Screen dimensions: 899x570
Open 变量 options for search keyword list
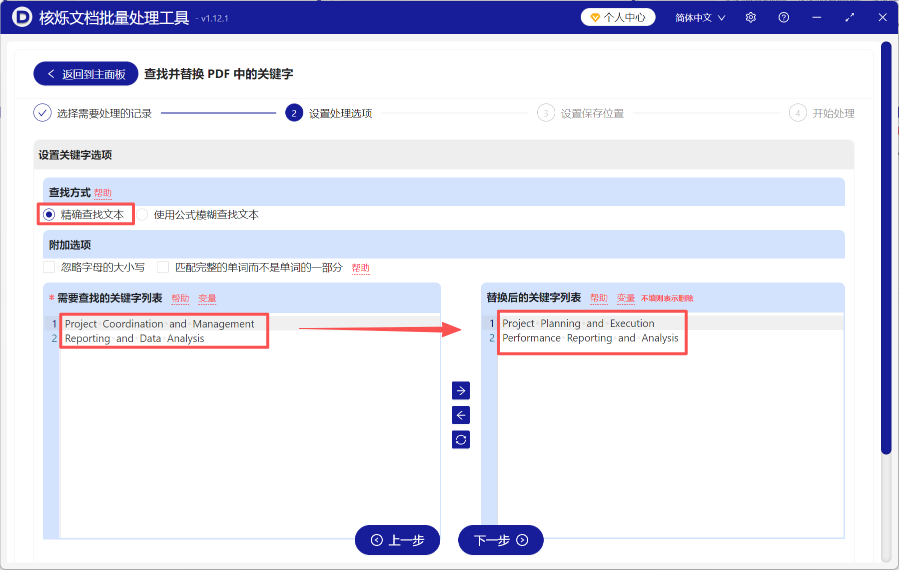[207, 298]
